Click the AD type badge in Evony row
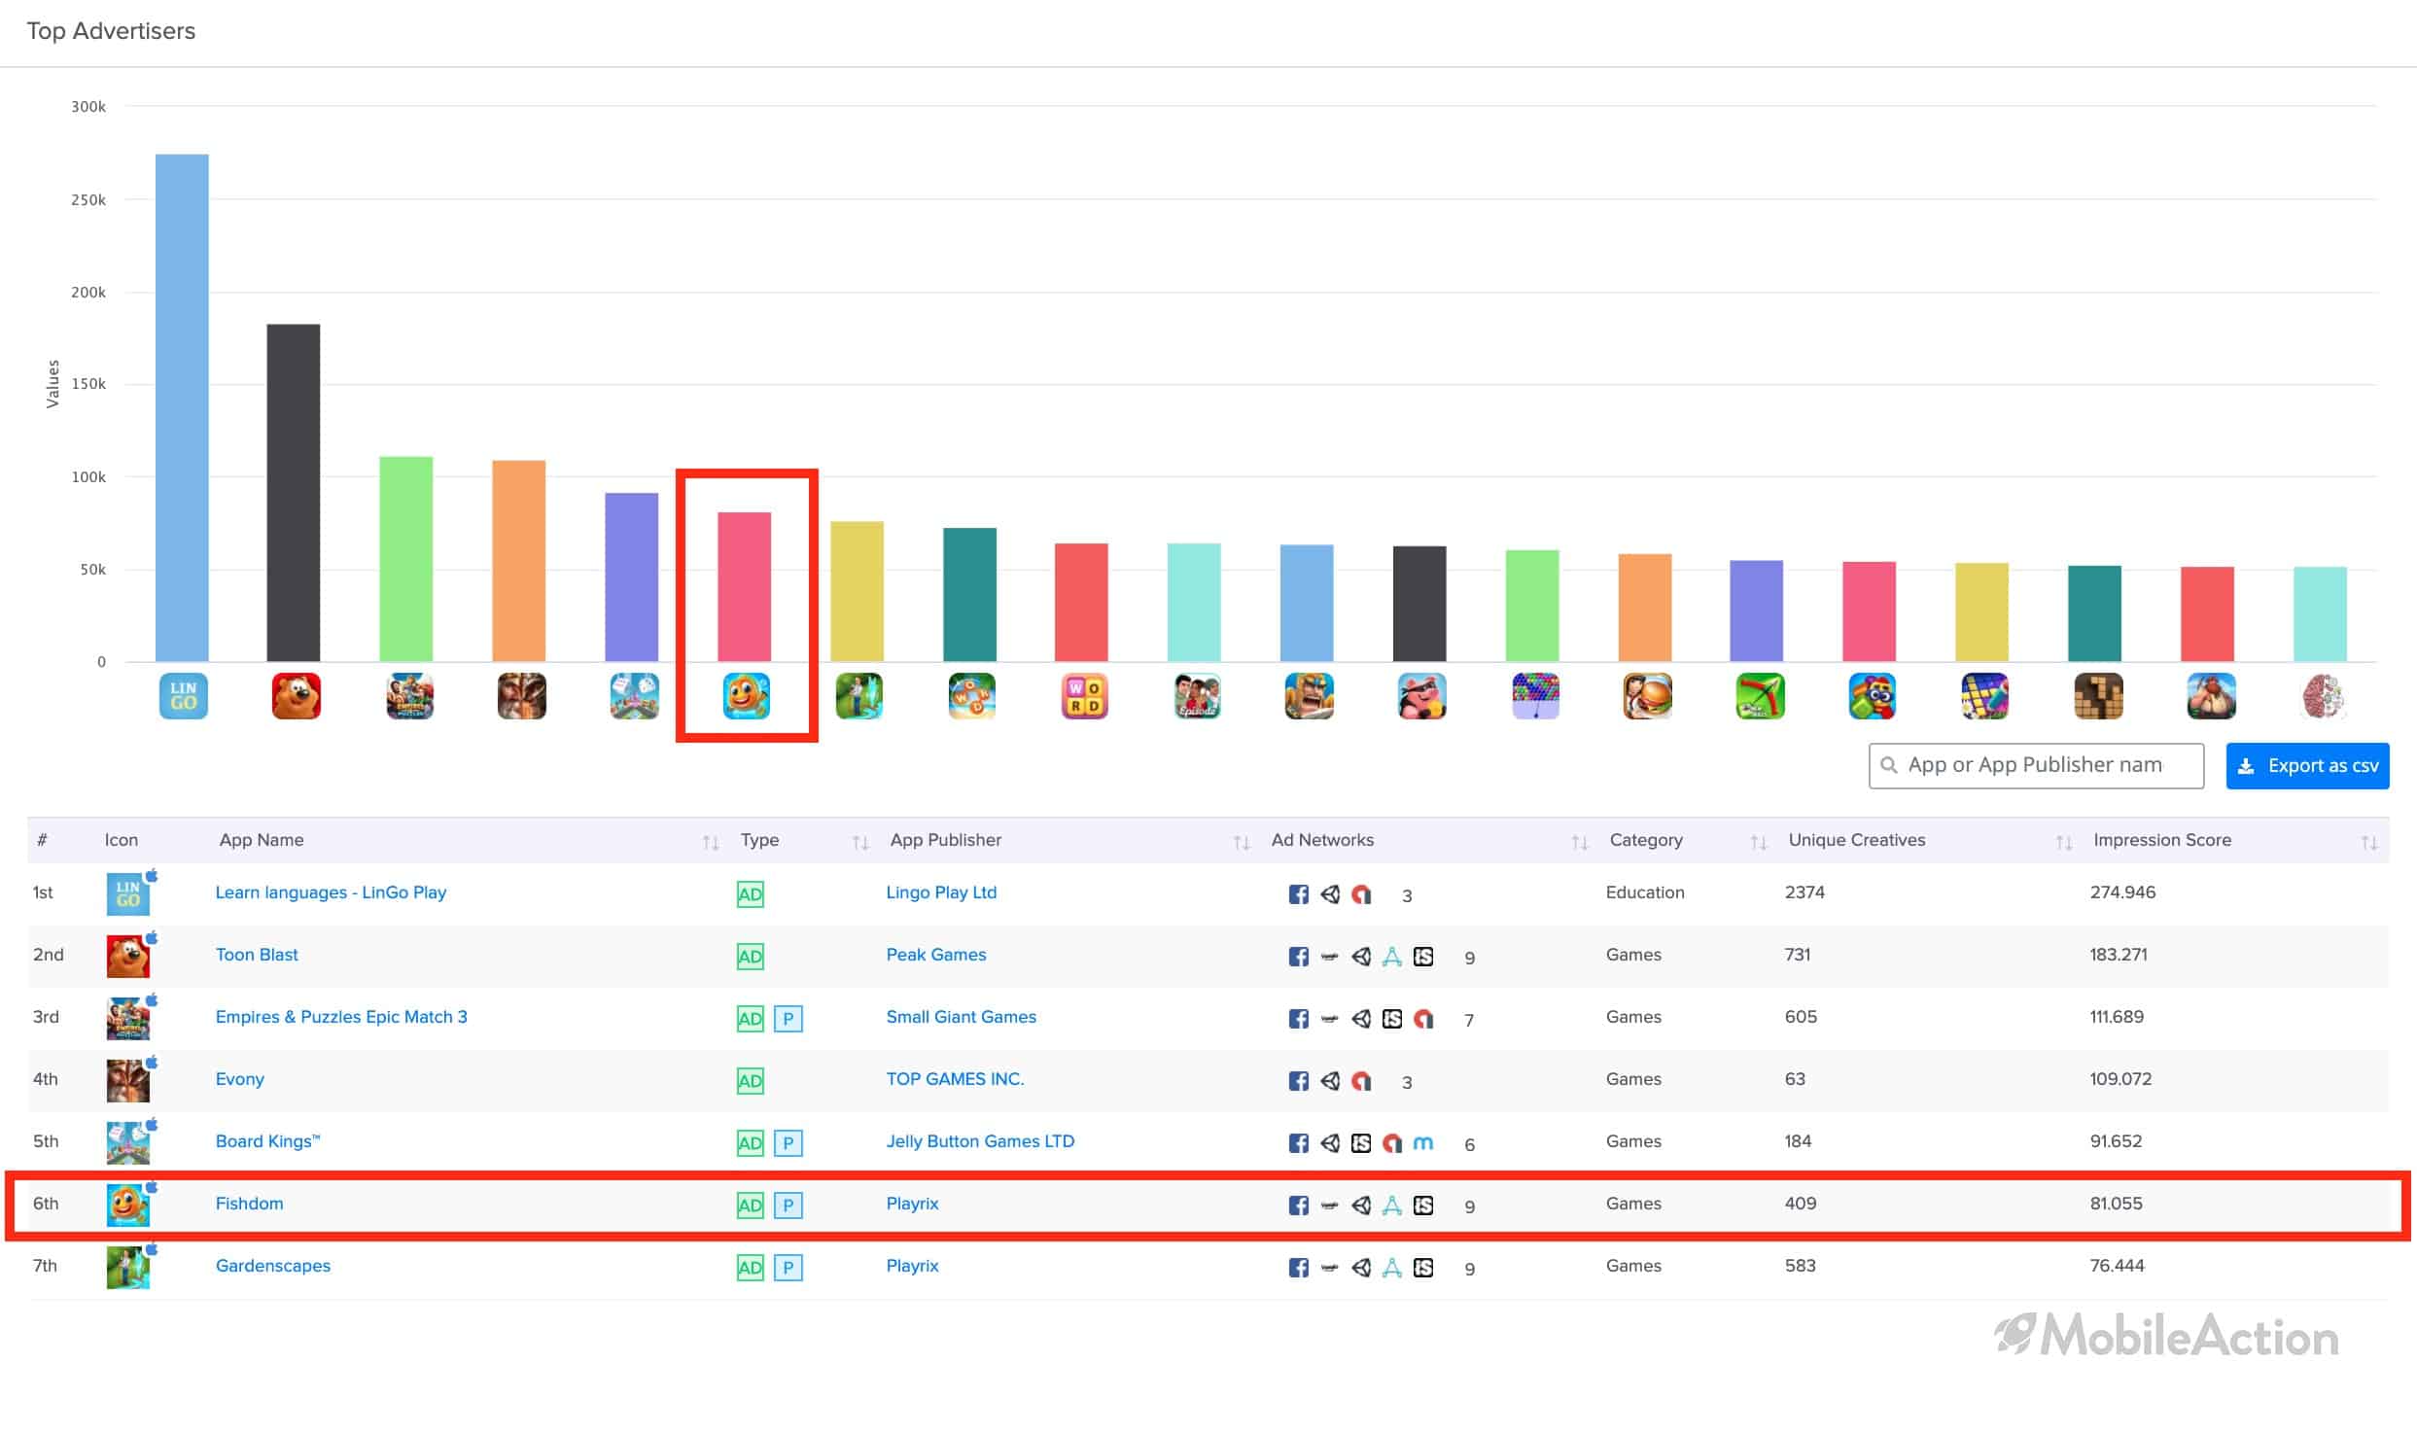The width and height of the screenshot is (2417, 1433). click(x=750, y=1080)
